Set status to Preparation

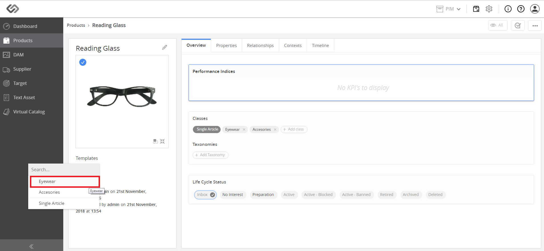point(263,195)
